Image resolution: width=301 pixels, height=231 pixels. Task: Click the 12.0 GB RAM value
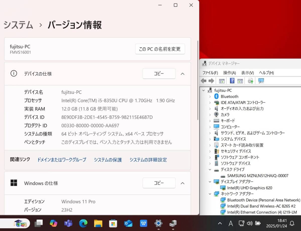click(90, 109)
